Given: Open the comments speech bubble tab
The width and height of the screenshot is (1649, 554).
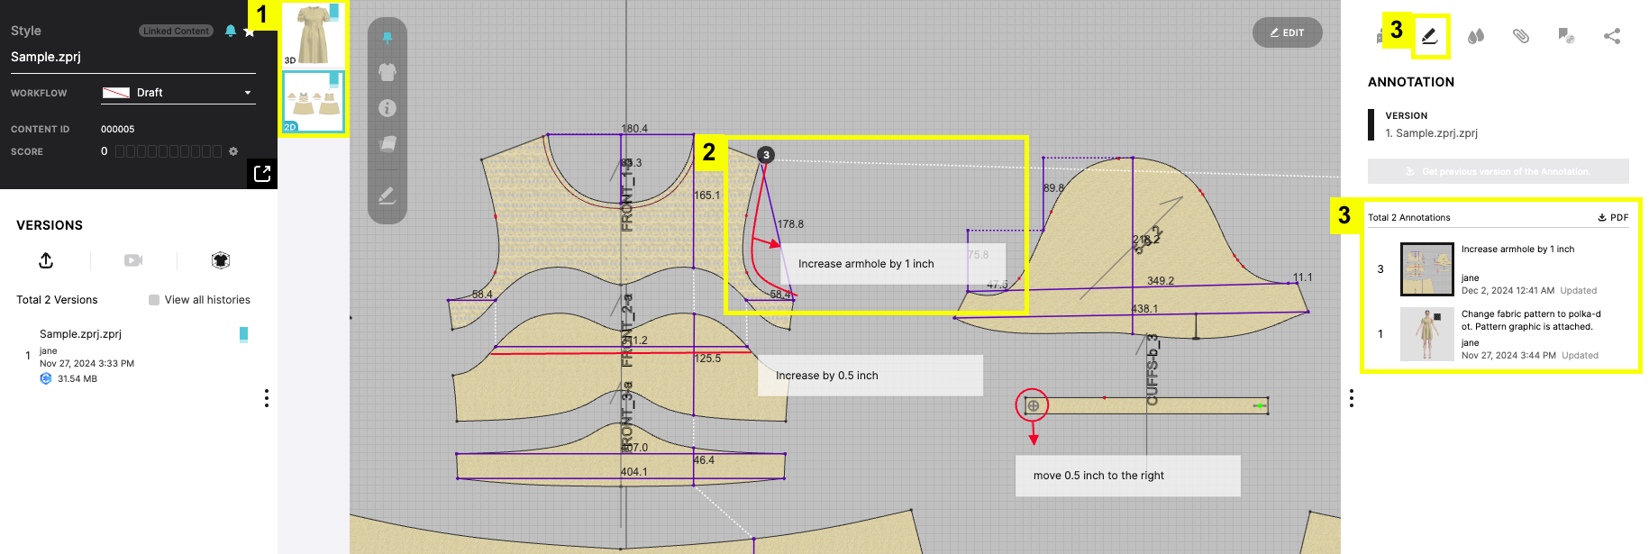Looking at the screenshot, I should (x=1566, y=36).
